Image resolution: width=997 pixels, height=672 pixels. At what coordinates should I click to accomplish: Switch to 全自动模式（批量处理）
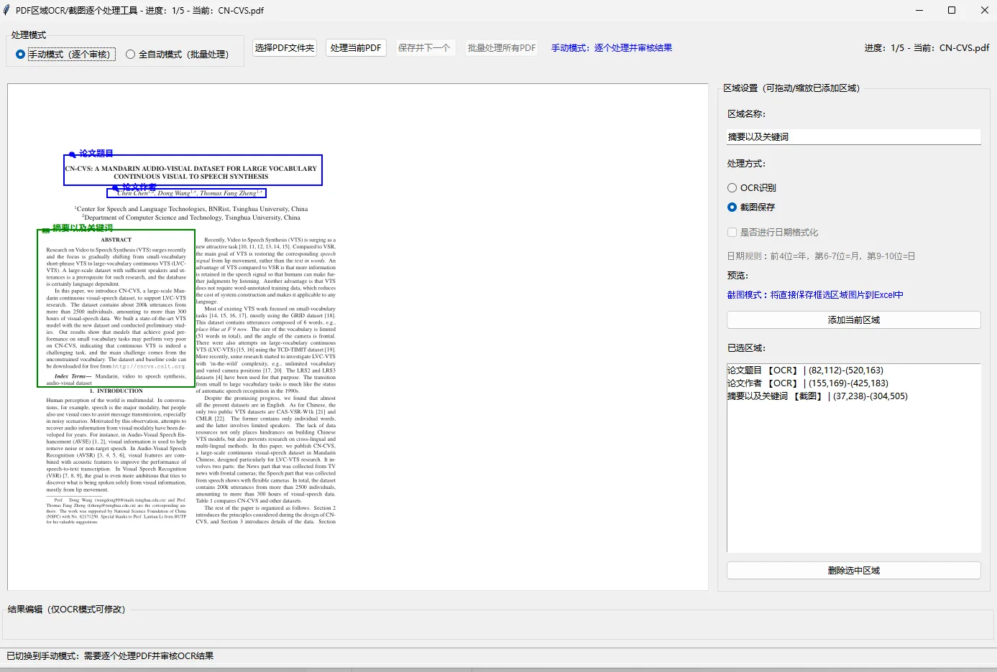130,54
